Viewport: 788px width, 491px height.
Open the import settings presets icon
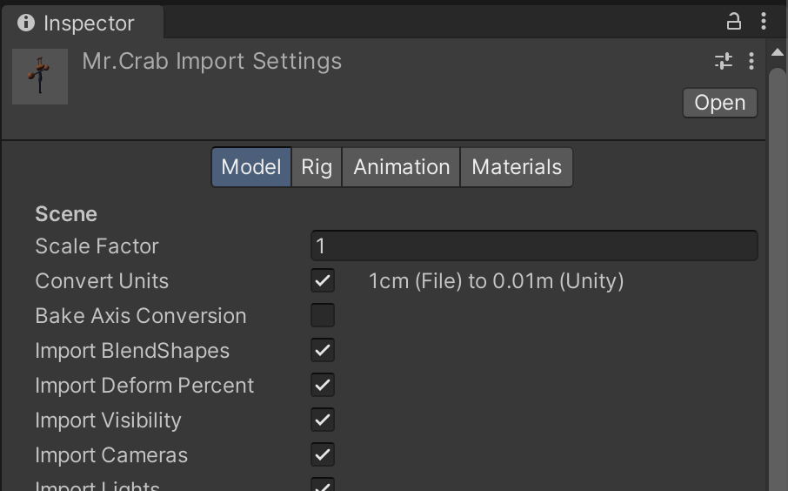pos(723,61)
